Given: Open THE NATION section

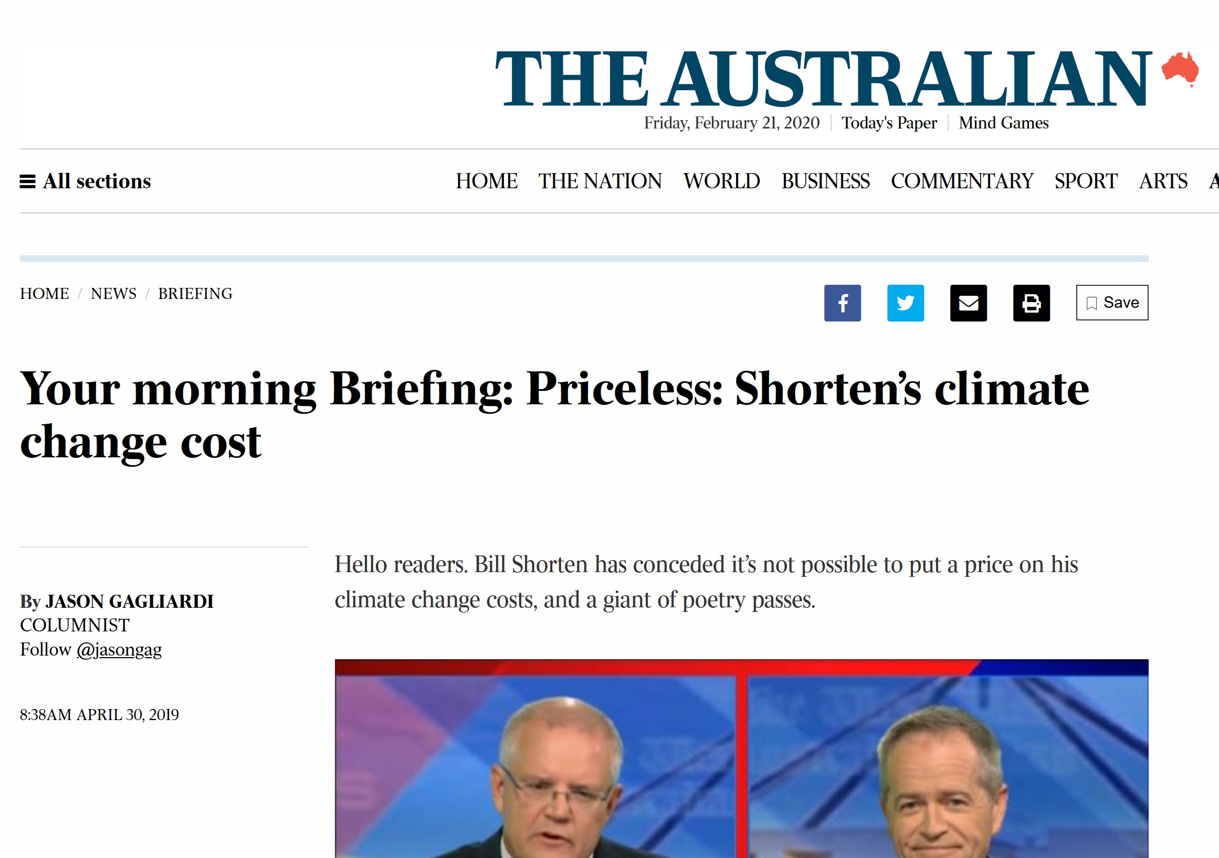Looking at the screenshot, I should tap(600, 181).
